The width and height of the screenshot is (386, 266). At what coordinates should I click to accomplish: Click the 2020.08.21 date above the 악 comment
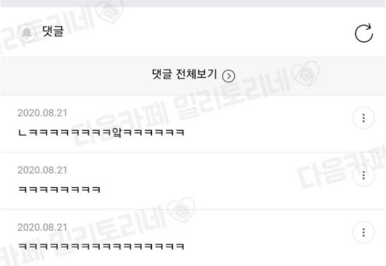[x=42, y=113]
